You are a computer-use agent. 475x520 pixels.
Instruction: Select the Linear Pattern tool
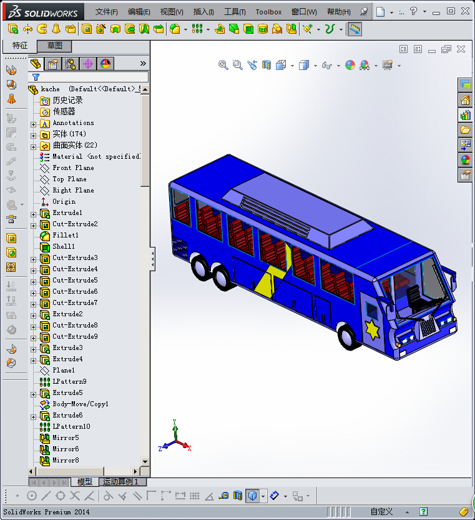pyautogui.click(x=197, y=29)
